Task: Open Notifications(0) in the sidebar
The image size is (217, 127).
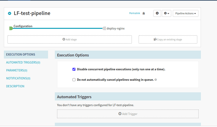Action: tap(18, 78)
